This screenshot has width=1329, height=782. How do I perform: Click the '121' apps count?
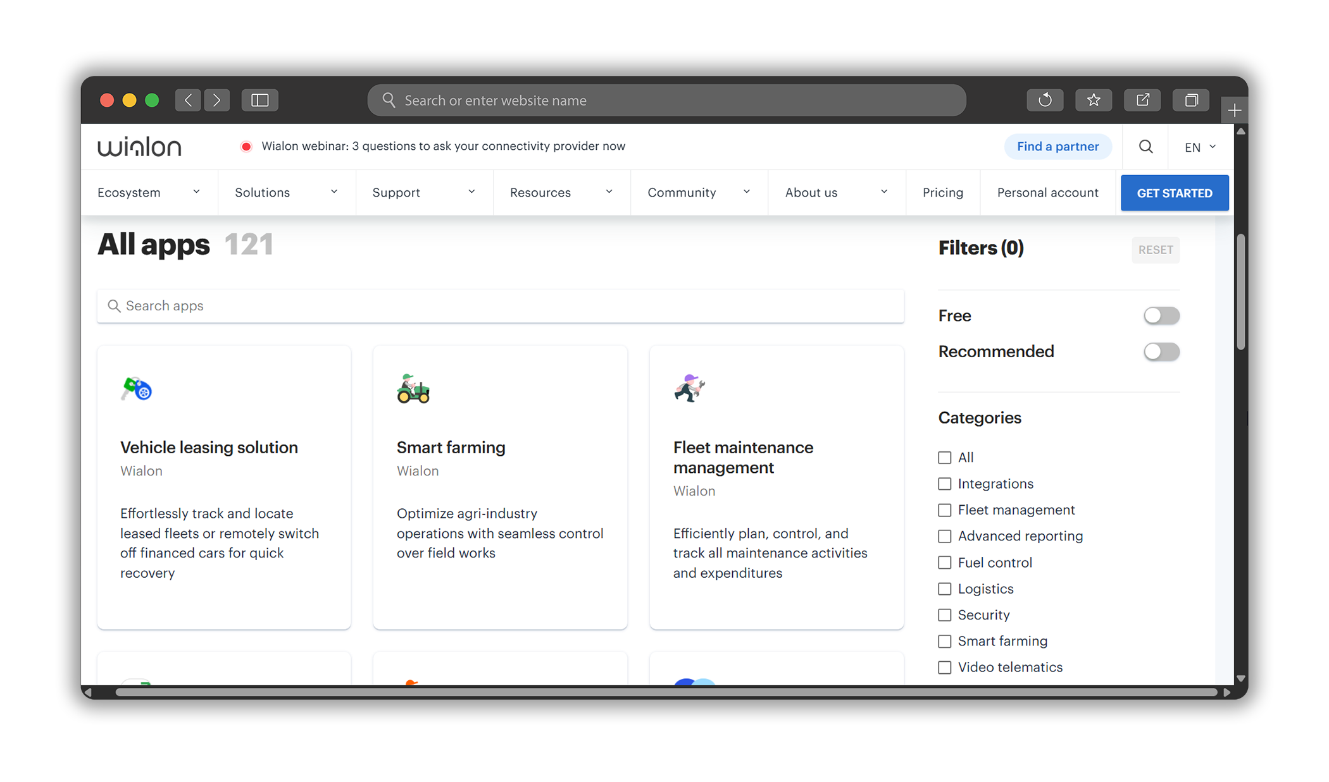[249, 245]
